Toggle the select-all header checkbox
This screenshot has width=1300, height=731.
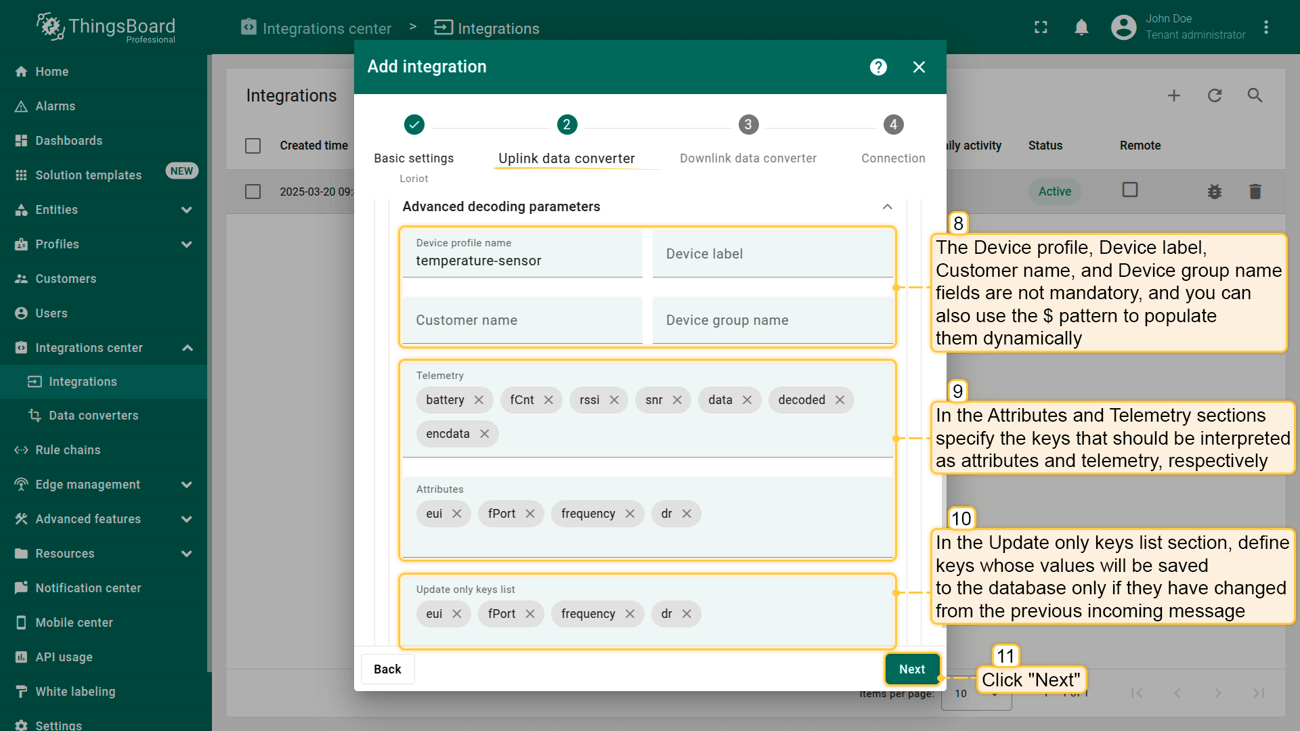253,146
